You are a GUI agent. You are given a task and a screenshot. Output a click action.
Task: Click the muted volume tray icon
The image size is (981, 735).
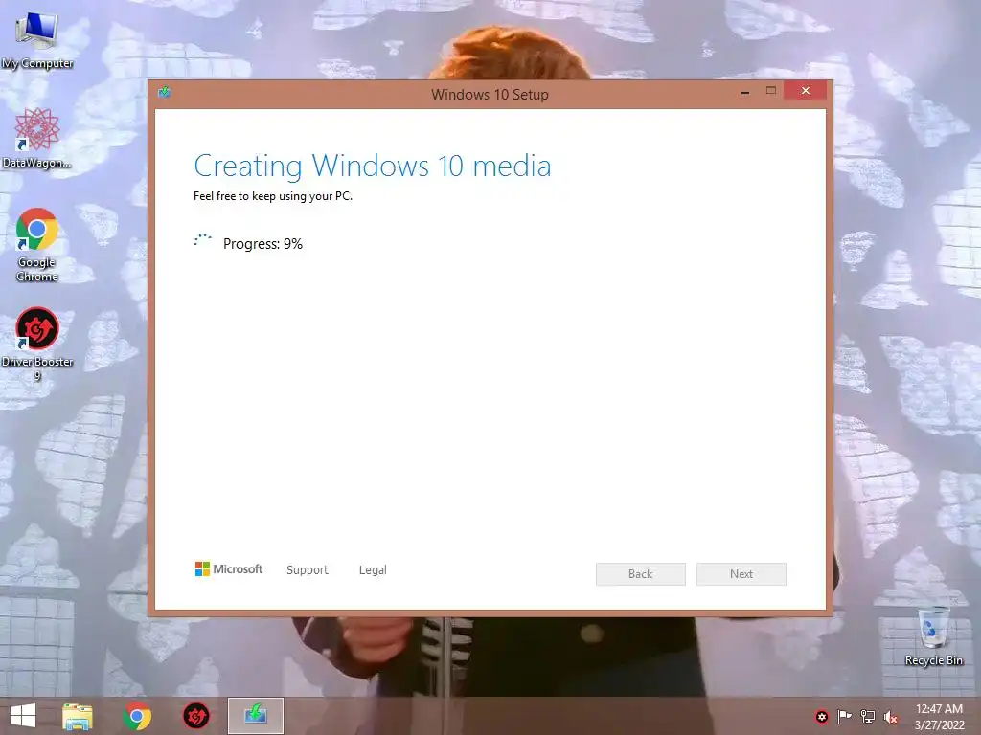890,717
